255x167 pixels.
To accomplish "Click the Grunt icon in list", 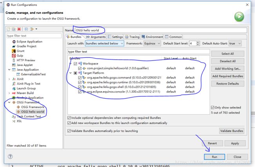I will pyautogui.click(x=14, y=51).
